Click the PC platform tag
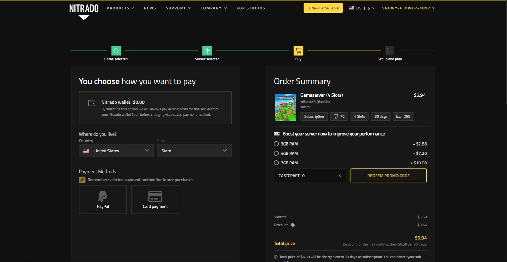This screenshot has width=507, height=262. click(x=339, y=116)
